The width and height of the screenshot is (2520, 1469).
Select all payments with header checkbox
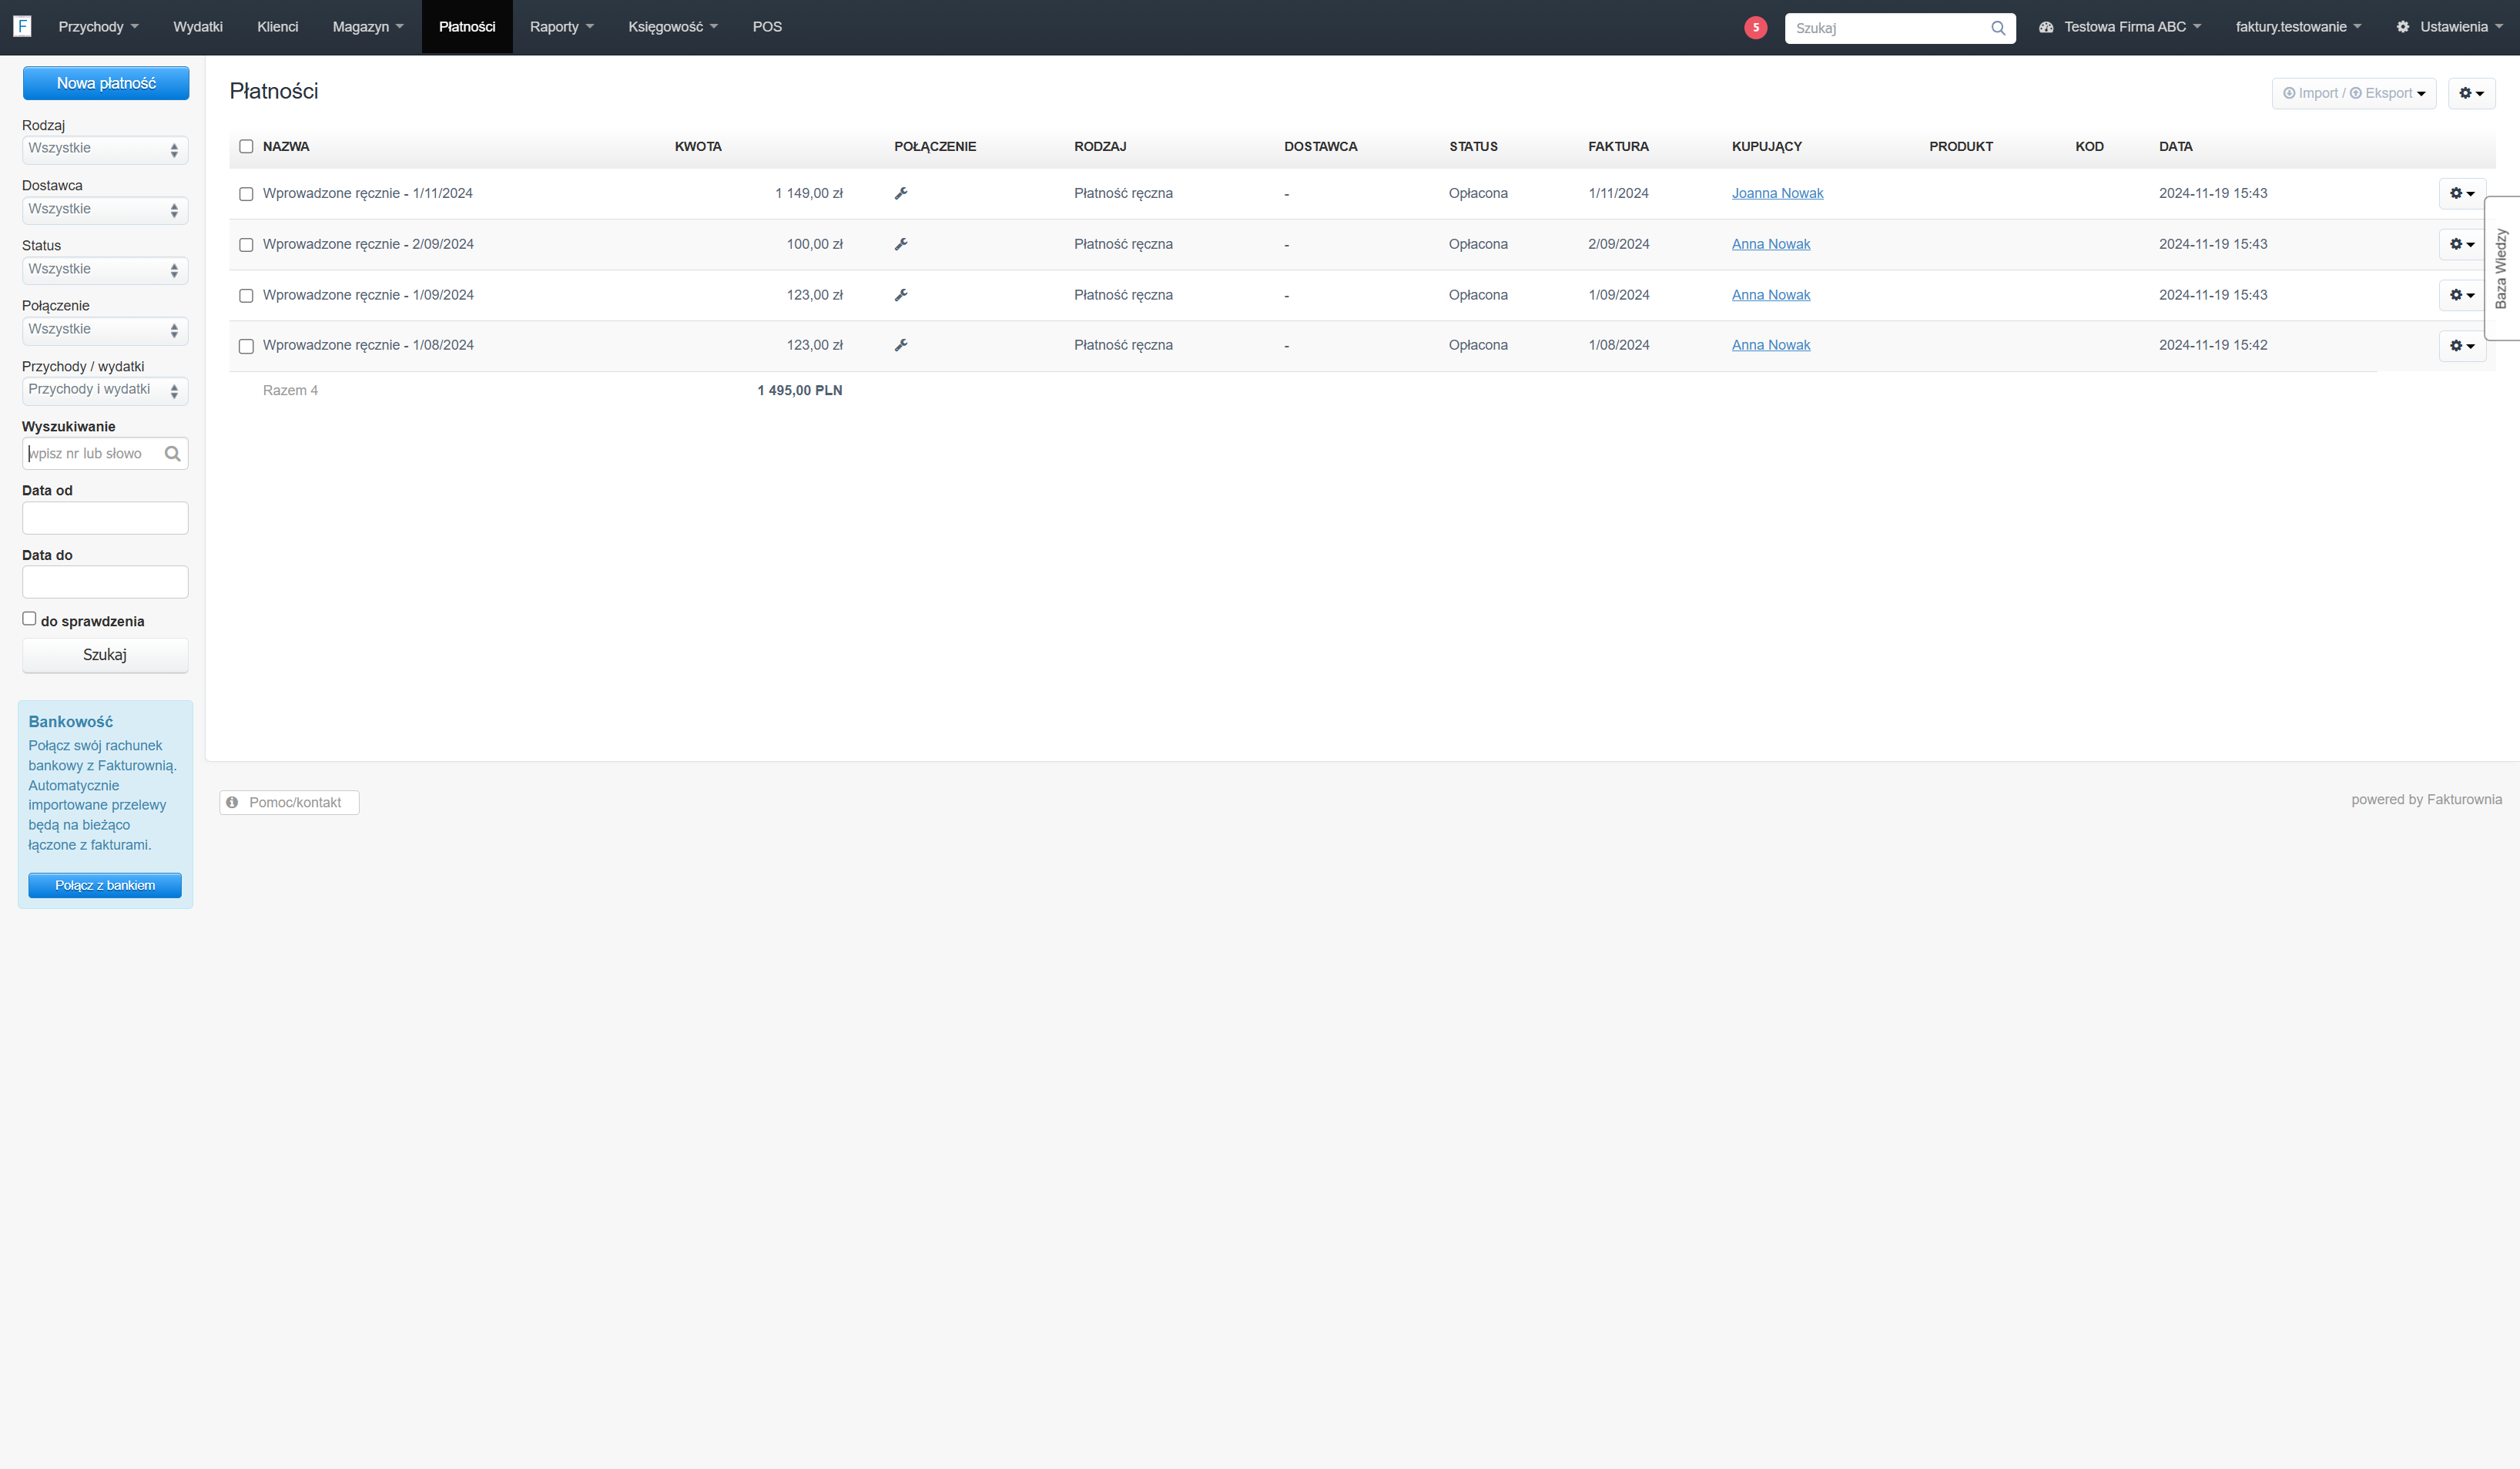click(x=246, y=147)
